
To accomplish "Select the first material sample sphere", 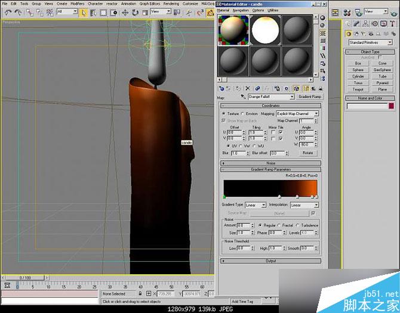I will tap(233, 29).
